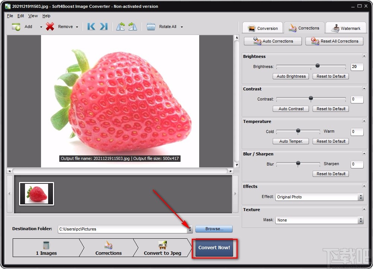Image resolution: width=373 pixels, height=269 pixels.
Task: Select the strawberry thumbnail in filmstrip
Action: (37, 194)
